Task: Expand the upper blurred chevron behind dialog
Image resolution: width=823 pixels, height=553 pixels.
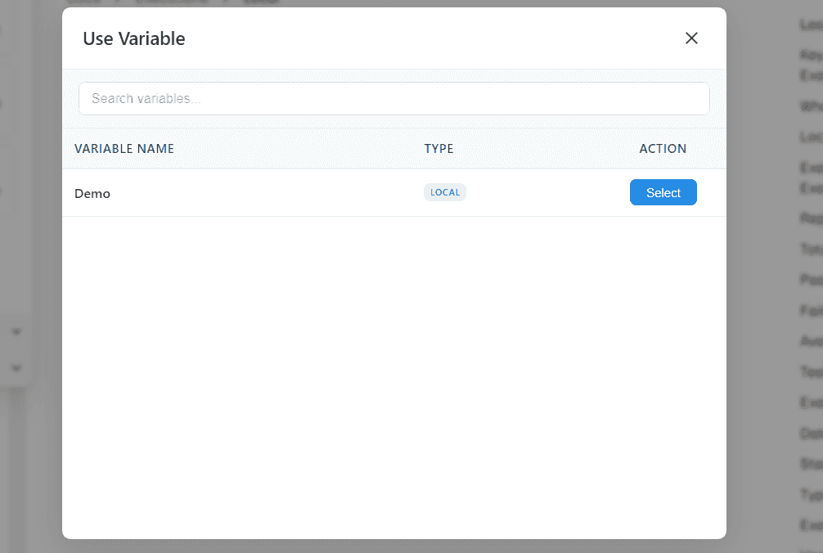Action: click(x=16, y=332)
